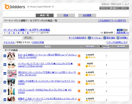Click cart icon for NuBra JW-000148 row
Viewport: 132px width, 104px height.
(5, 65)
